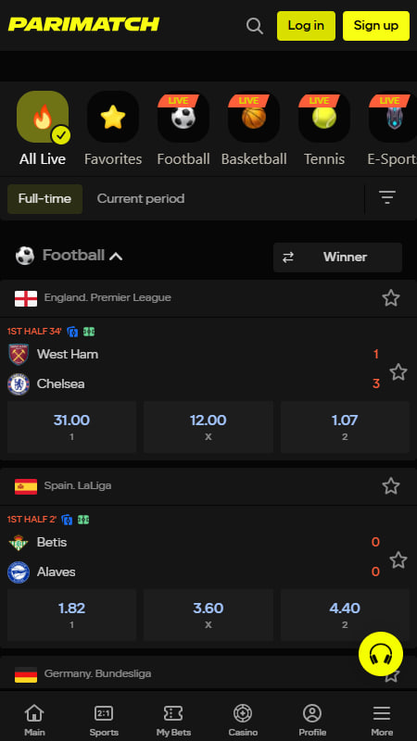Viewport: 417px width, 741px height.
Task: Open Casino from the bottom navigation
Action: click(243, 720)
